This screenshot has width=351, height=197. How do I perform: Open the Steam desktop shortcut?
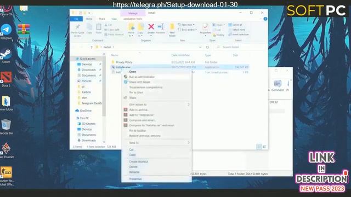(x=6, y=56)
